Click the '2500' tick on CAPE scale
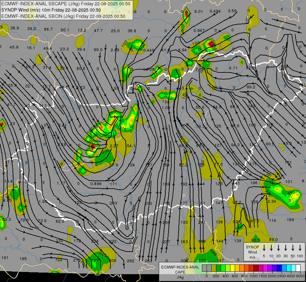 tap(282, 276)
